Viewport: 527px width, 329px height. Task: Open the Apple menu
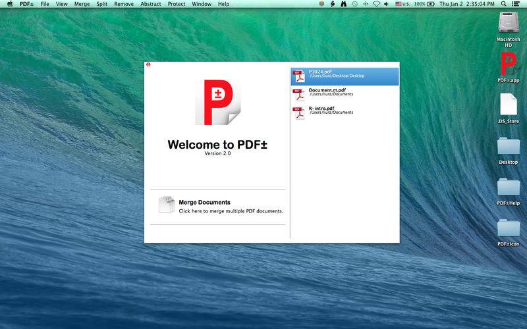[x=10, y=4]
